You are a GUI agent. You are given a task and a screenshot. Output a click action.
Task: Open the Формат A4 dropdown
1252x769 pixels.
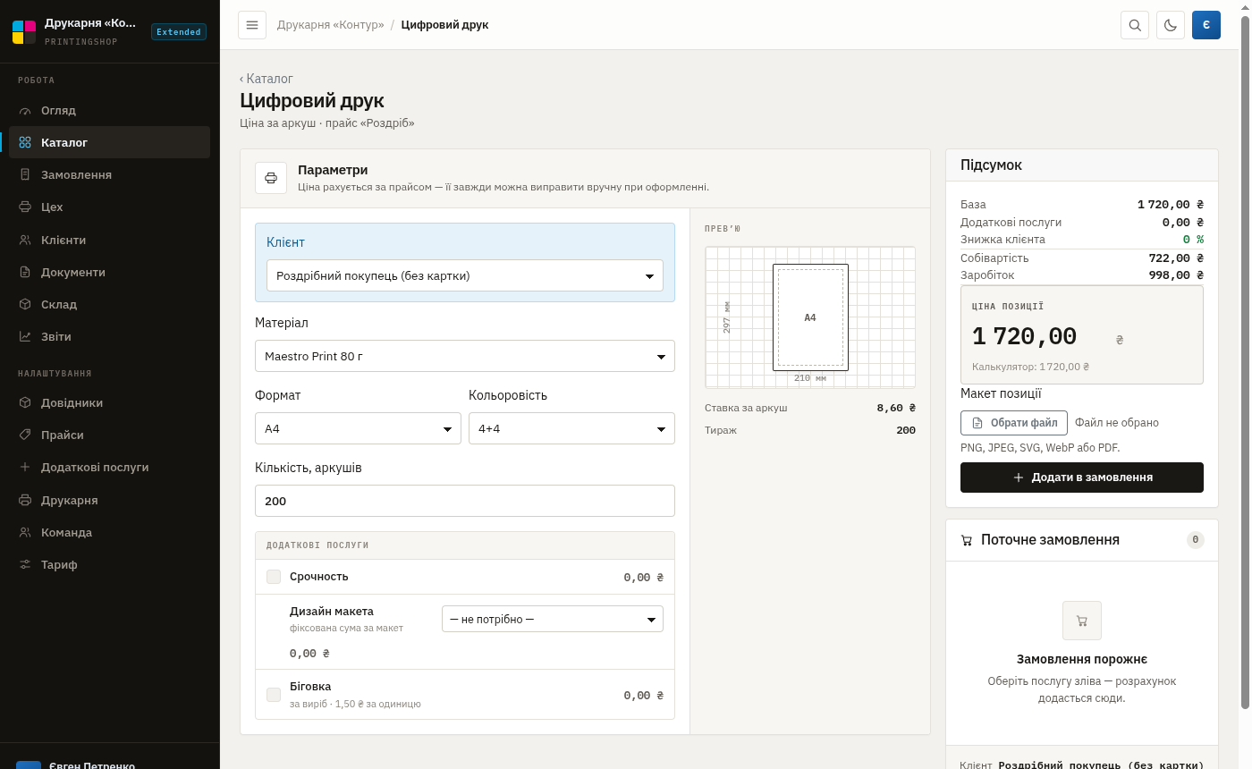click(358, 428)
